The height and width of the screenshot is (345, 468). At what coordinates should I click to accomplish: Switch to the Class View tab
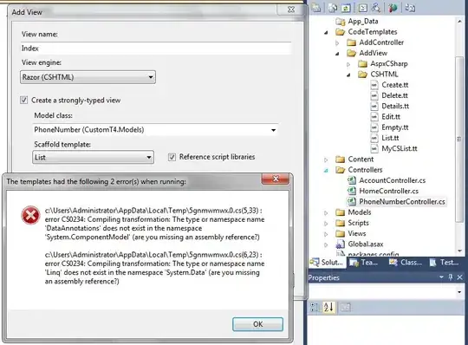[x=406, y=263]
